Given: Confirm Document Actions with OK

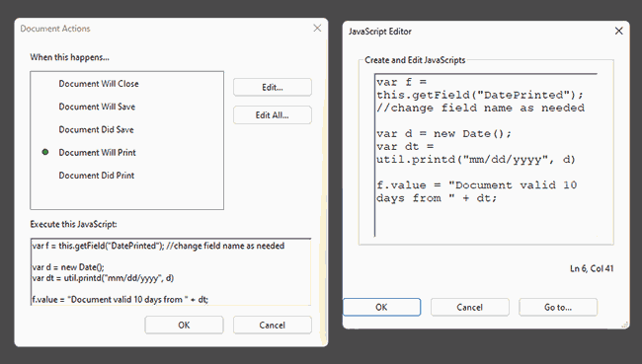Looking at the screenshot, I should pyautogui.click(x=184, y=325).
